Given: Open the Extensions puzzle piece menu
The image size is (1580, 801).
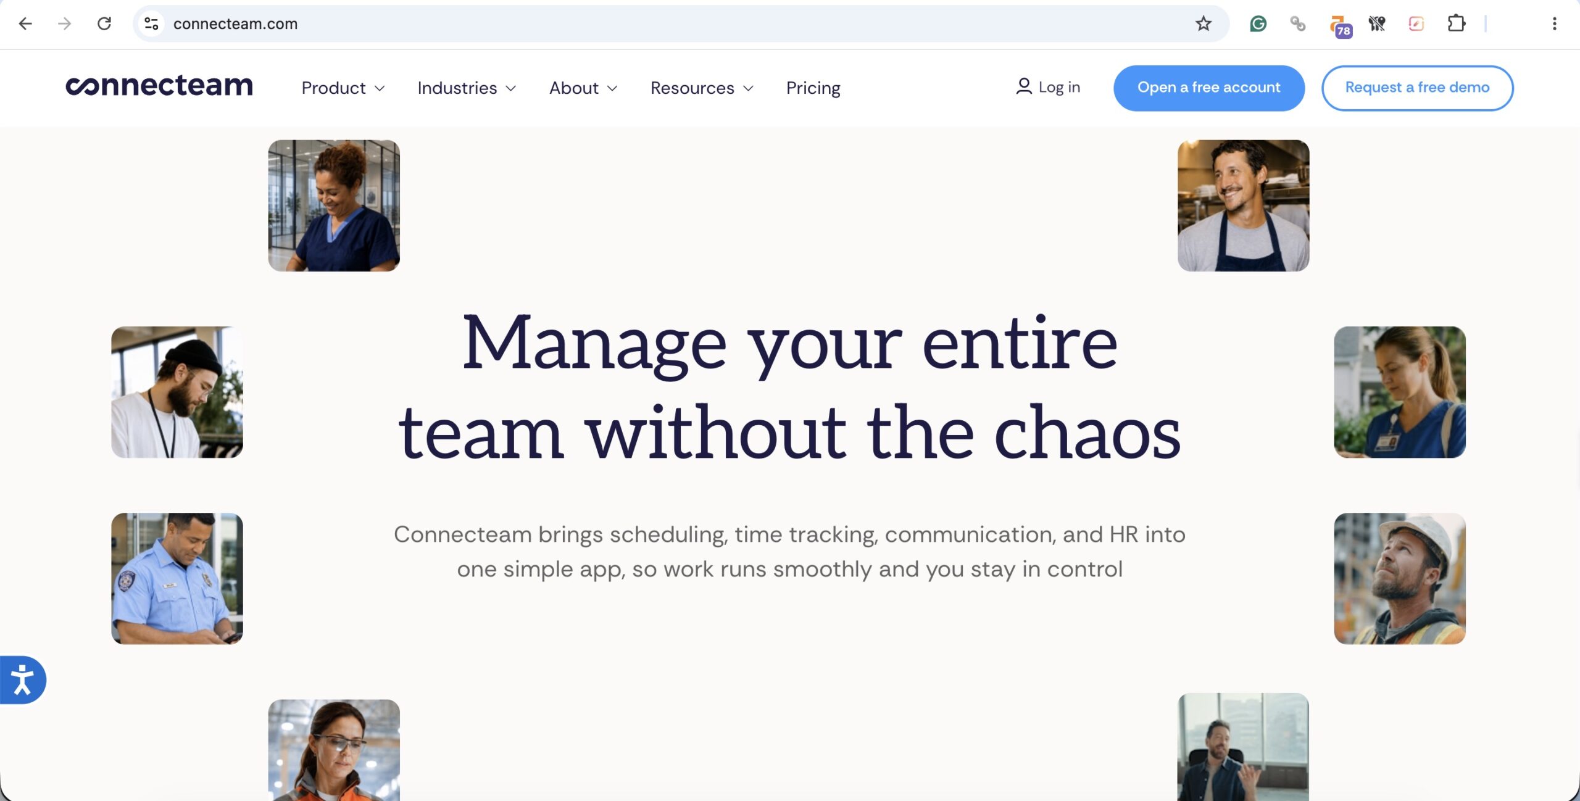Looking at the screenshot, I should 1456,23.
